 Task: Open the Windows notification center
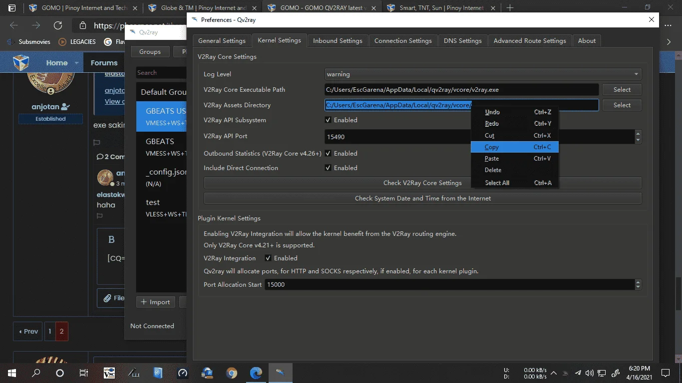[x=665, y=373]
